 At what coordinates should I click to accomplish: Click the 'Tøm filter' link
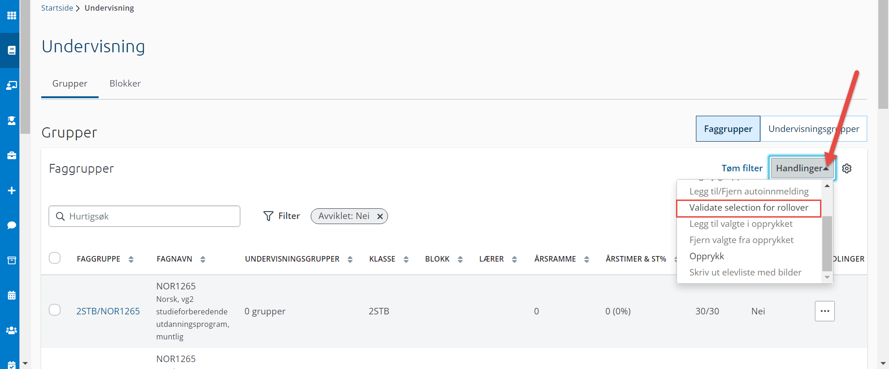[x=742, y=168]
